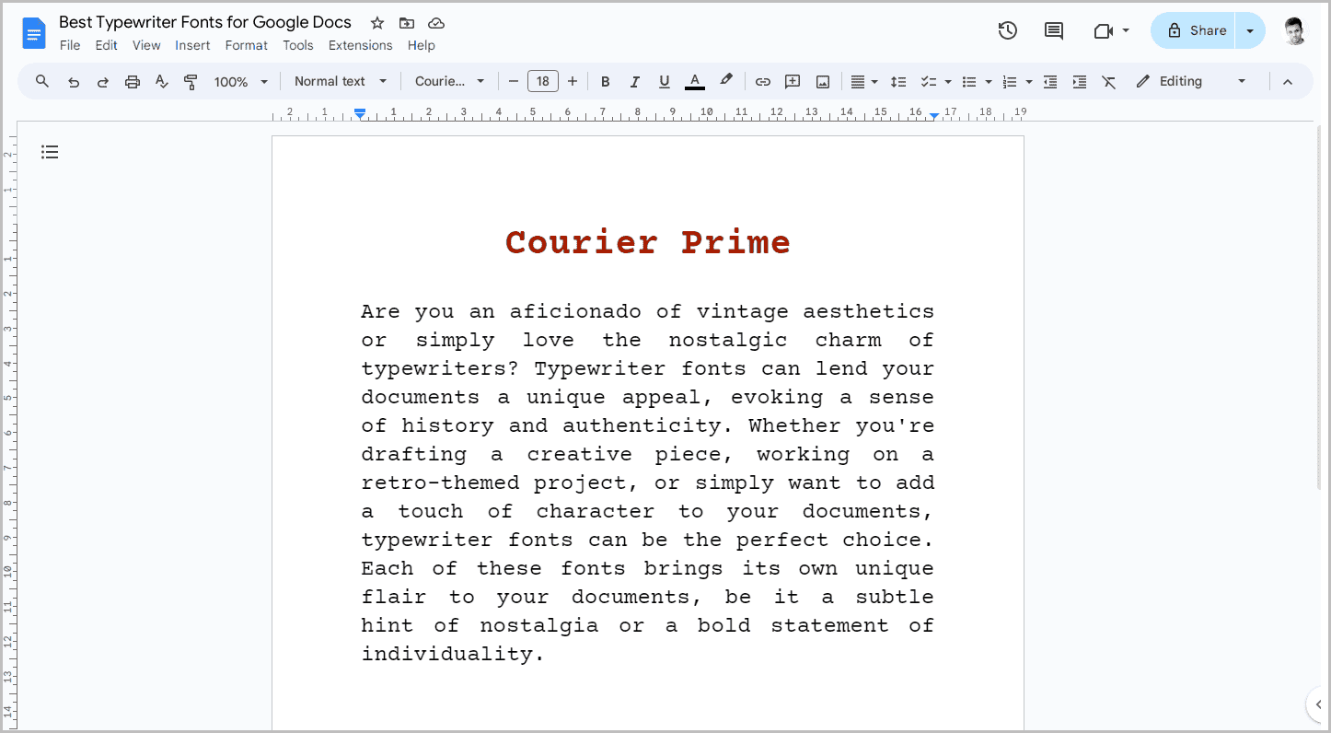
Task: Expand checklist options arrow
Action: pyautogui.click(x=948, y=82)
